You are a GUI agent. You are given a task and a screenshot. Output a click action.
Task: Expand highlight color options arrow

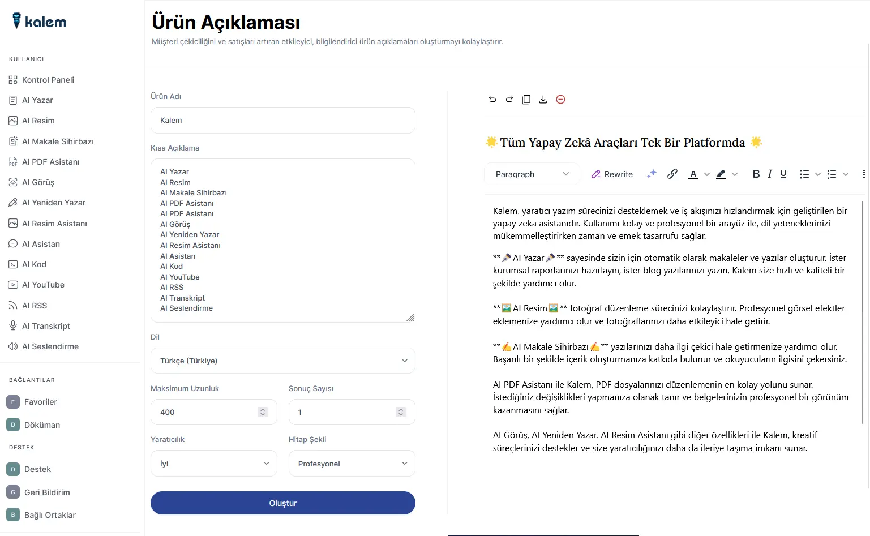click(x=735, y=174)
